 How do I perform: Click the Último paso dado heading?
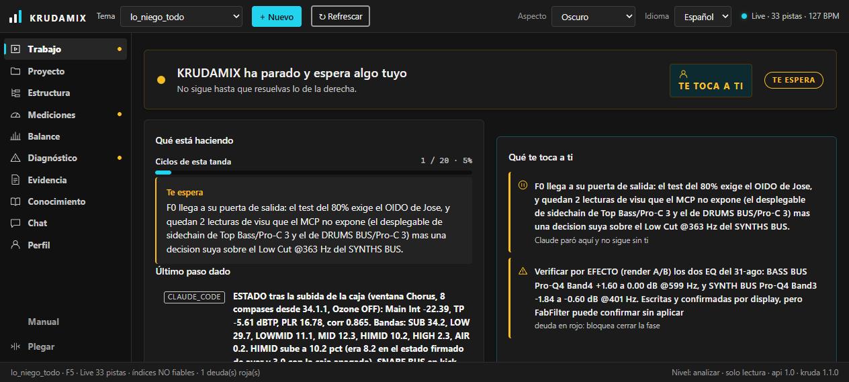pos(193,271)
